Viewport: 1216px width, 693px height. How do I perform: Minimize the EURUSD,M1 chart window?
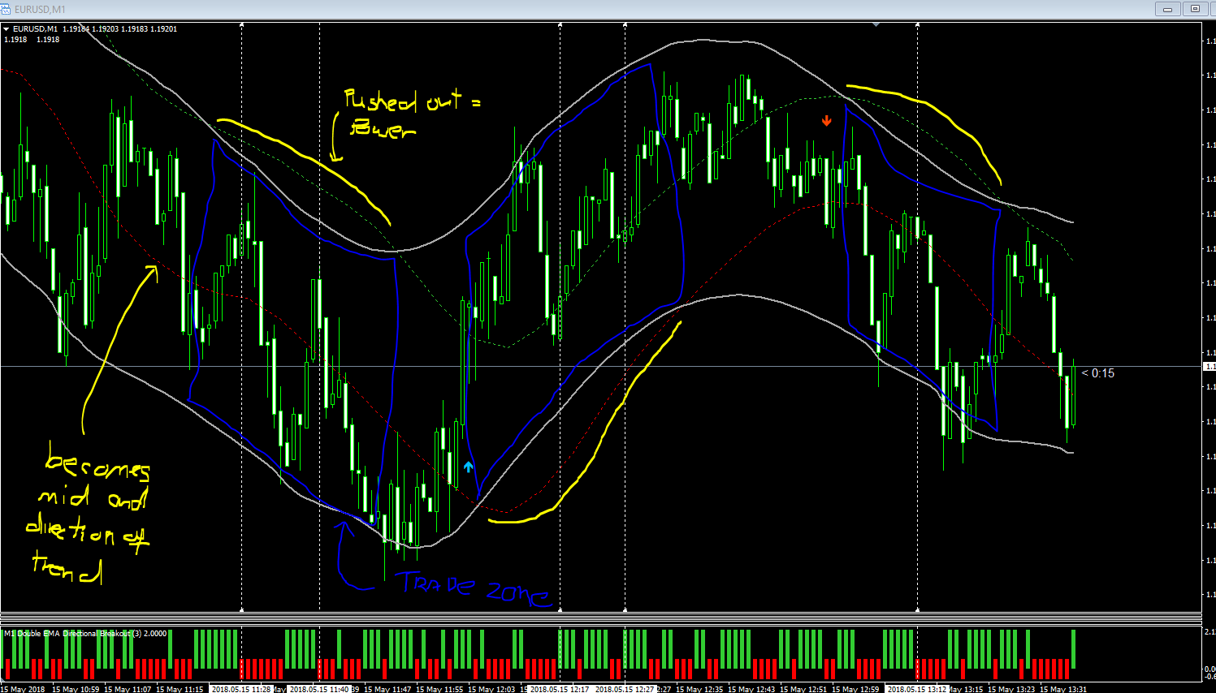[1168, 9]
